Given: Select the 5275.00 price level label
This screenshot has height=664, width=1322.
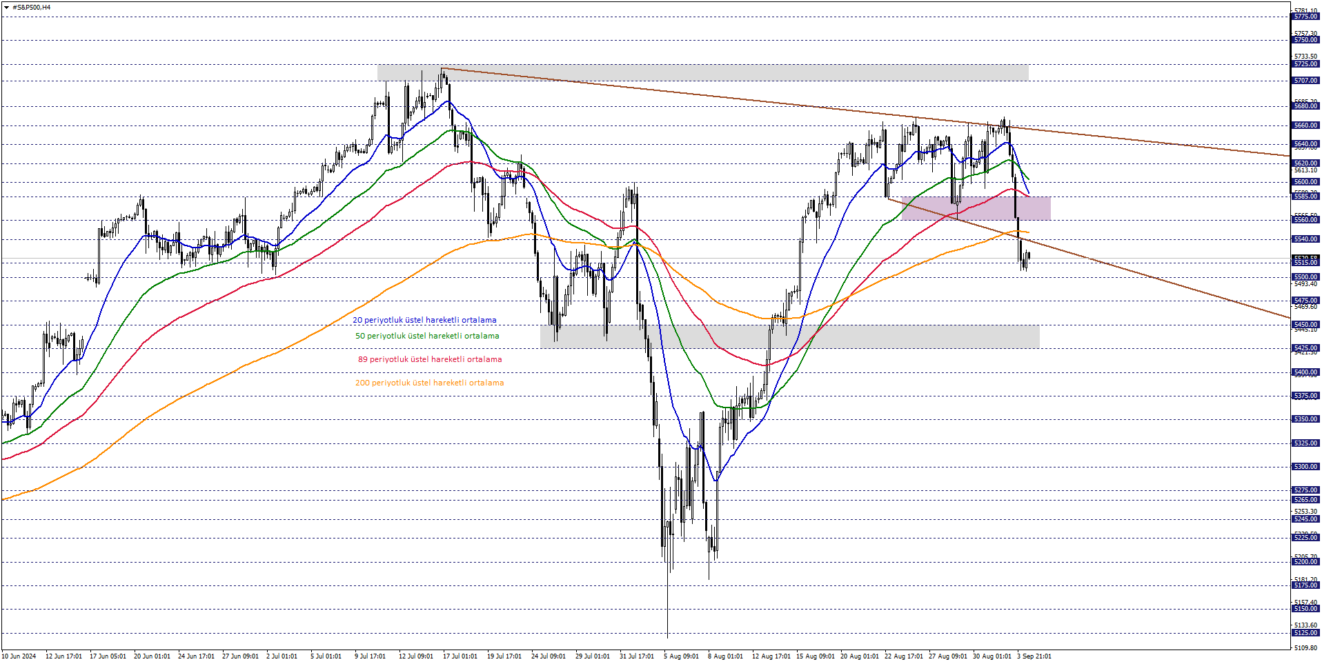Looking at the screenshot, I should pyautogui.click(x=1305, y=490).
